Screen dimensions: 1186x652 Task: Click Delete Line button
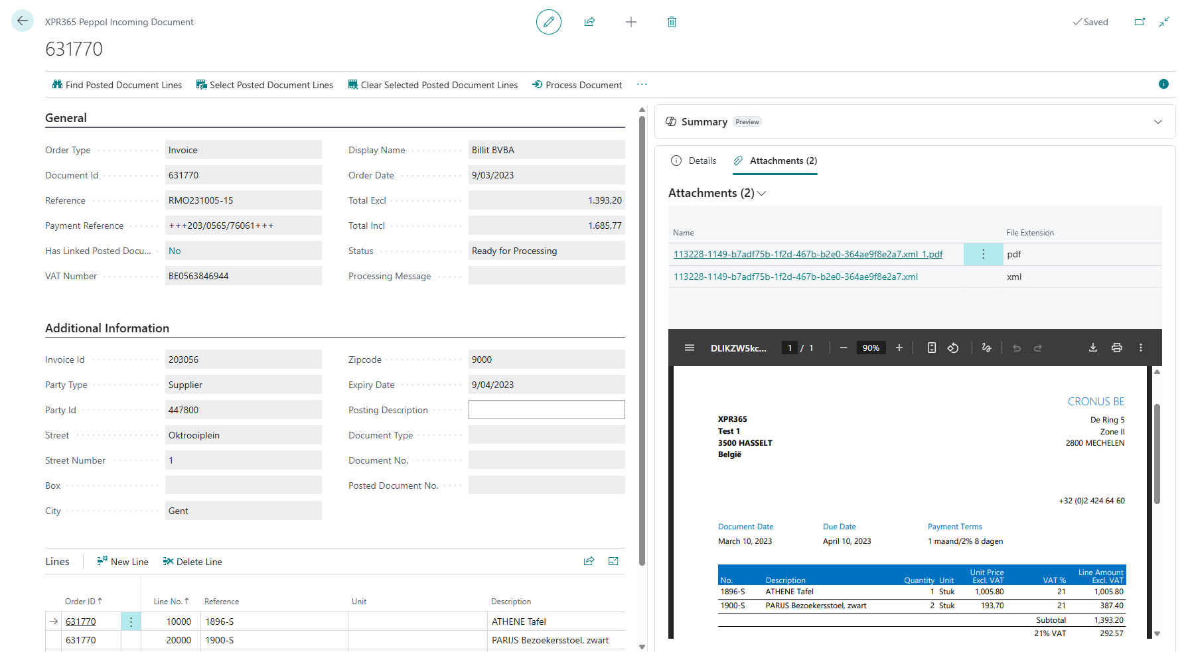coord(192,562)
